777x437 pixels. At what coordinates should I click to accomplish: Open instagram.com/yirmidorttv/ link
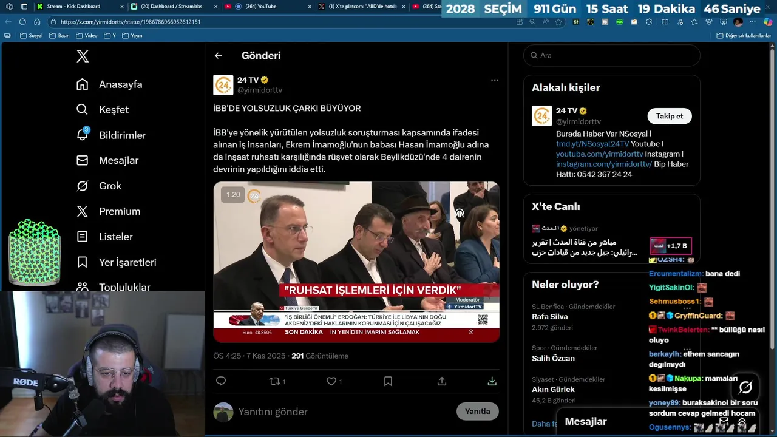604,164
